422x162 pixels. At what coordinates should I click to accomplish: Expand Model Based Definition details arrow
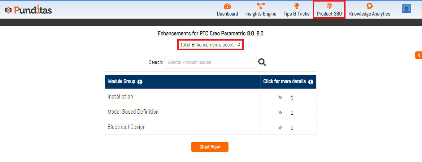pyautogui.click(x=280, y=112)
